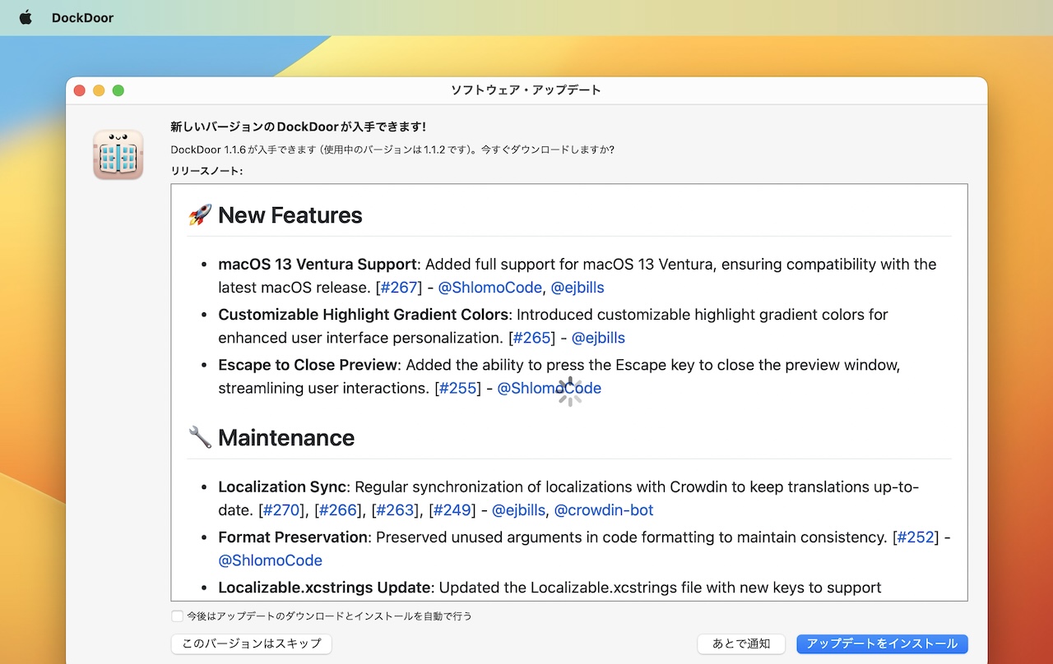Minimize the software update window
This screenshot has width=1053, height=664.
point(99,90)
